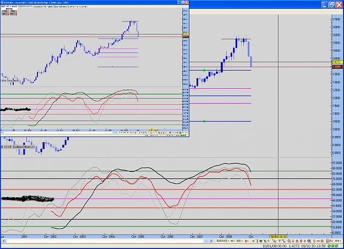
Task: Click the red crosshair plus tool
Action: point(305,241)
